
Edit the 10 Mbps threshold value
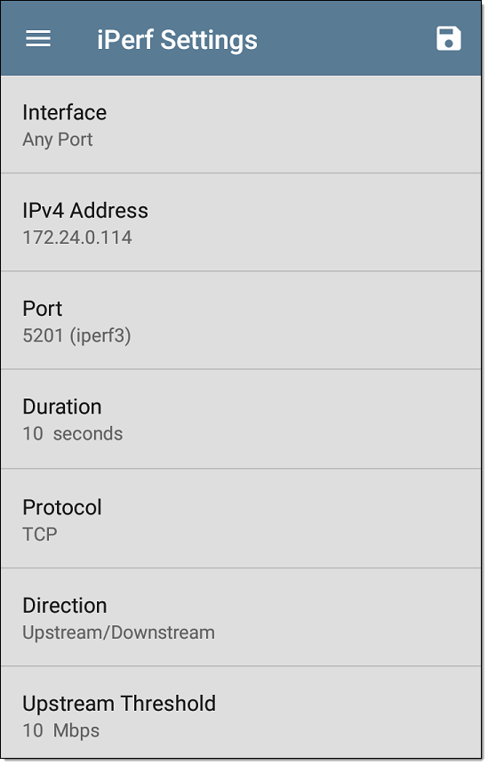click(x=61, y=731)
